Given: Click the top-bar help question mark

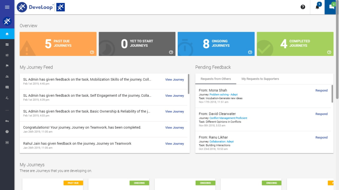Looking at the screenshot, I should click(x=303, y=7).
